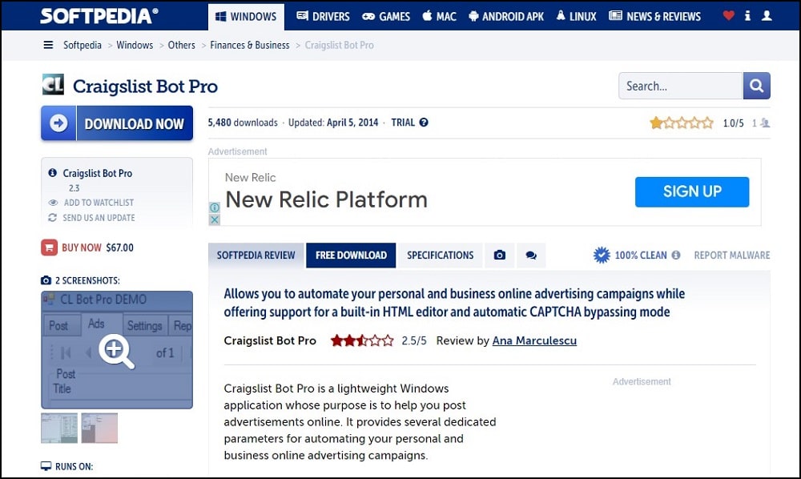Screen dimensions: 801x479
Task: Click the zoom magnifier on screenshot
Action: (116, 352)
